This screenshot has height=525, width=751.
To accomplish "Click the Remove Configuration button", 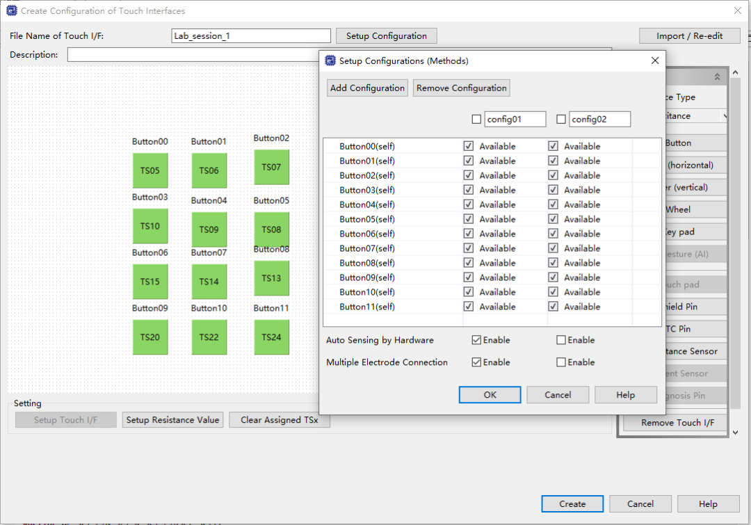I will [x=461, y=88].
